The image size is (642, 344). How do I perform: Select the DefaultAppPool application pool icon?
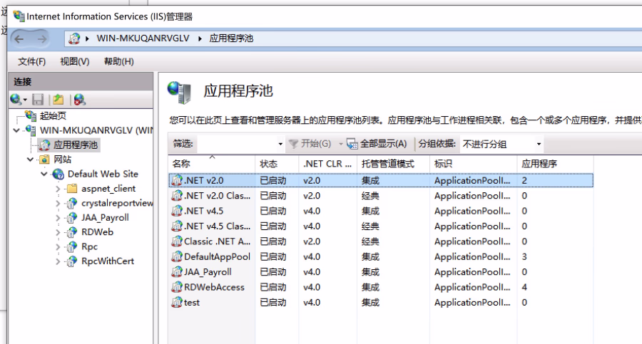click(177, 256)
